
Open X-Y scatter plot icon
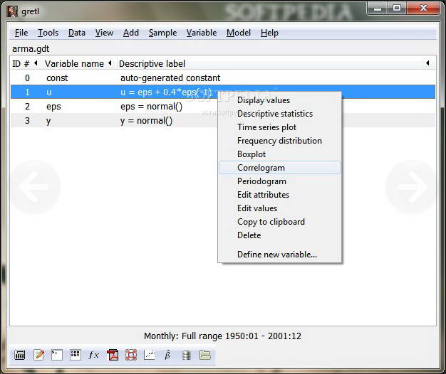[150, 355]
